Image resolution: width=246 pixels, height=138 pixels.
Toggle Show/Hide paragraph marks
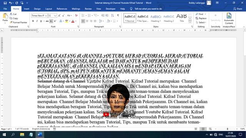(118, 15)
